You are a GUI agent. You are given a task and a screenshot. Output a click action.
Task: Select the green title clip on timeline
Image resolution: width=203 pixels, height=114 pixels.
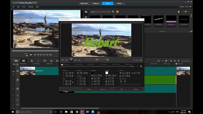pyautogui.click(x=160, y=80)
